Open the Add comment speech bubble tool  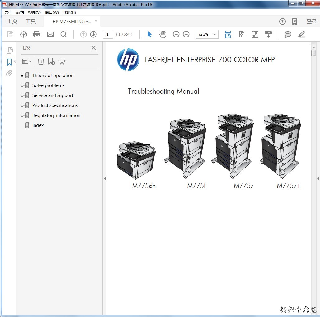click(288, 34)
